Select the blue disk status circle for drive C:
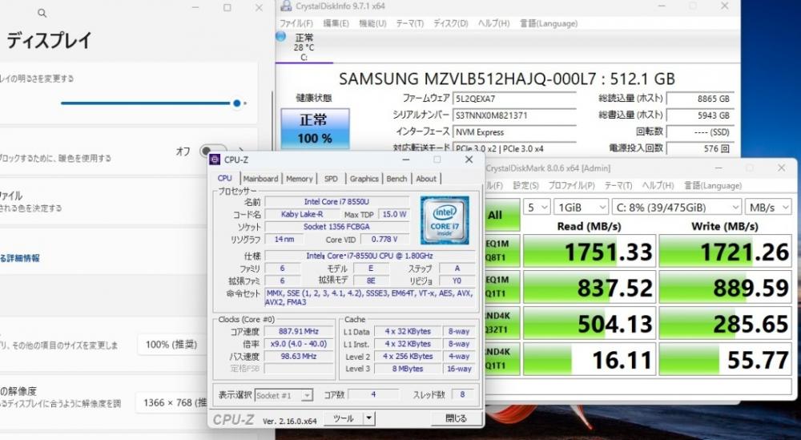 point(280,37)
